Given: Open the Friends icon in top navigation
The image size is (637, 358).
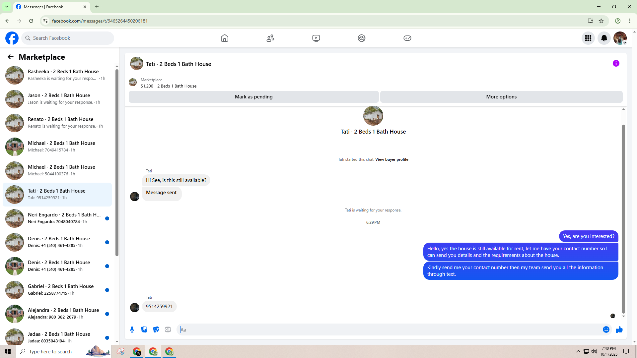Looking at the screenshot, I should click(x=270, y=38).
